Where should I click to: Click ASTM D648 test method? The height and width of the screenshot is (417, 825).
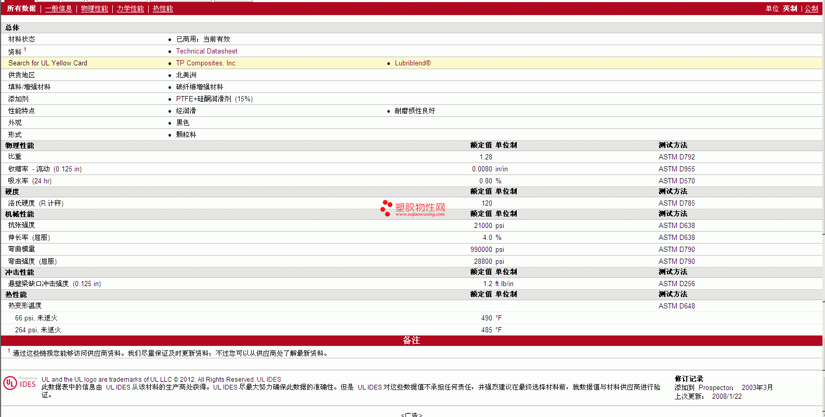pos(677,306)
